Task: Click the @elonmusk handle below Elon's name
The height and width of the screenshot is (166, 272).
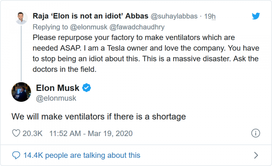Action: click(56, 98)
